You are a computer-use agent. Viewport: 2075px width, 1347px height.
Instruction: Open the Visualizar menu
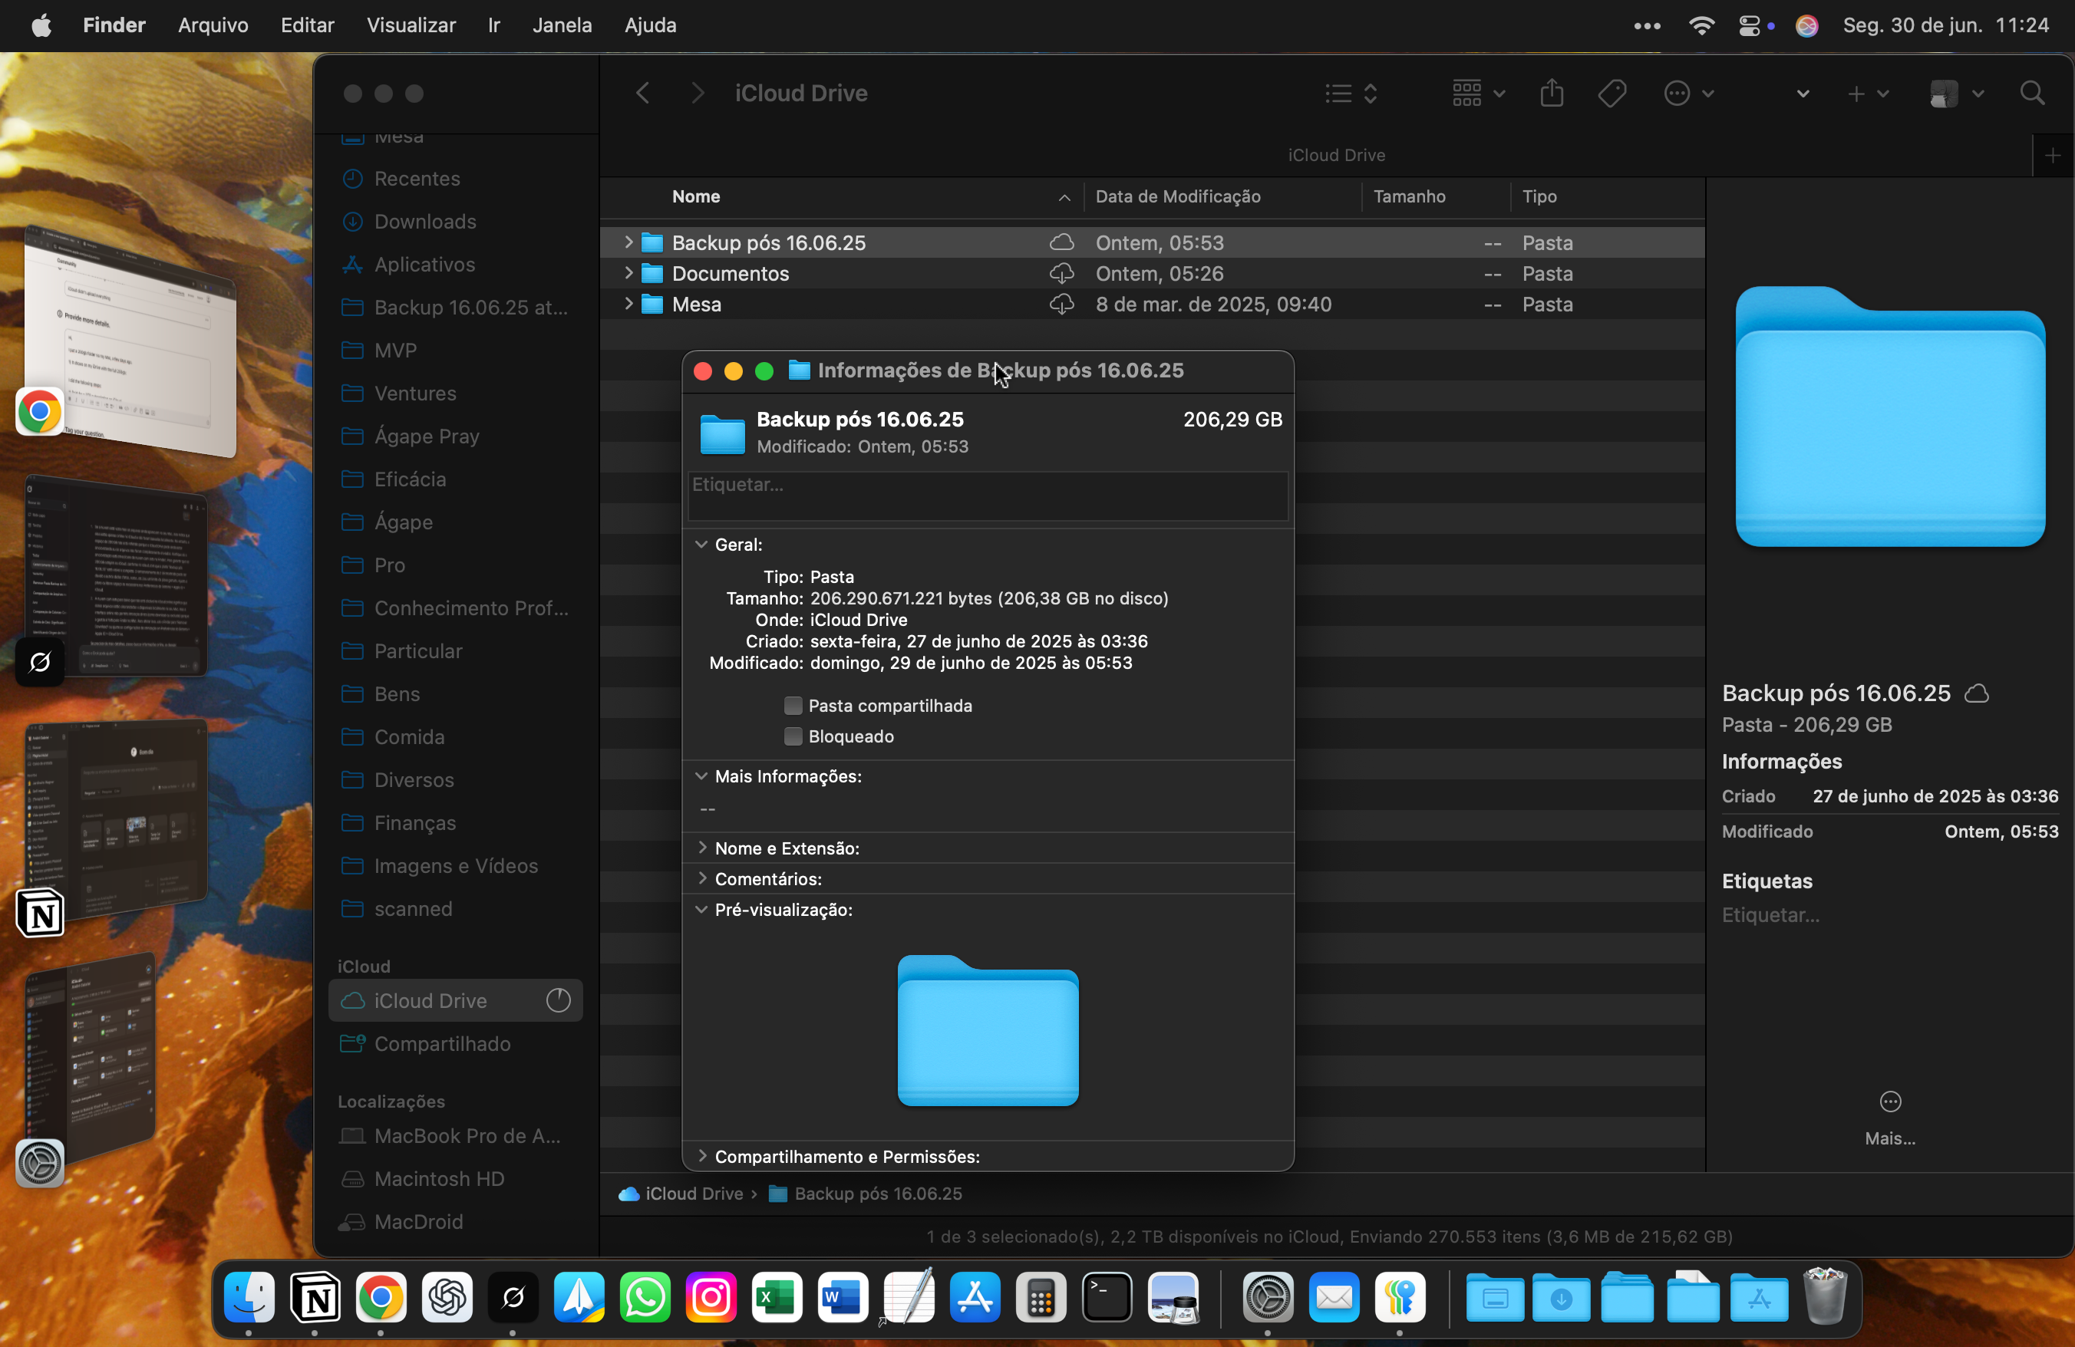[411, 25]
